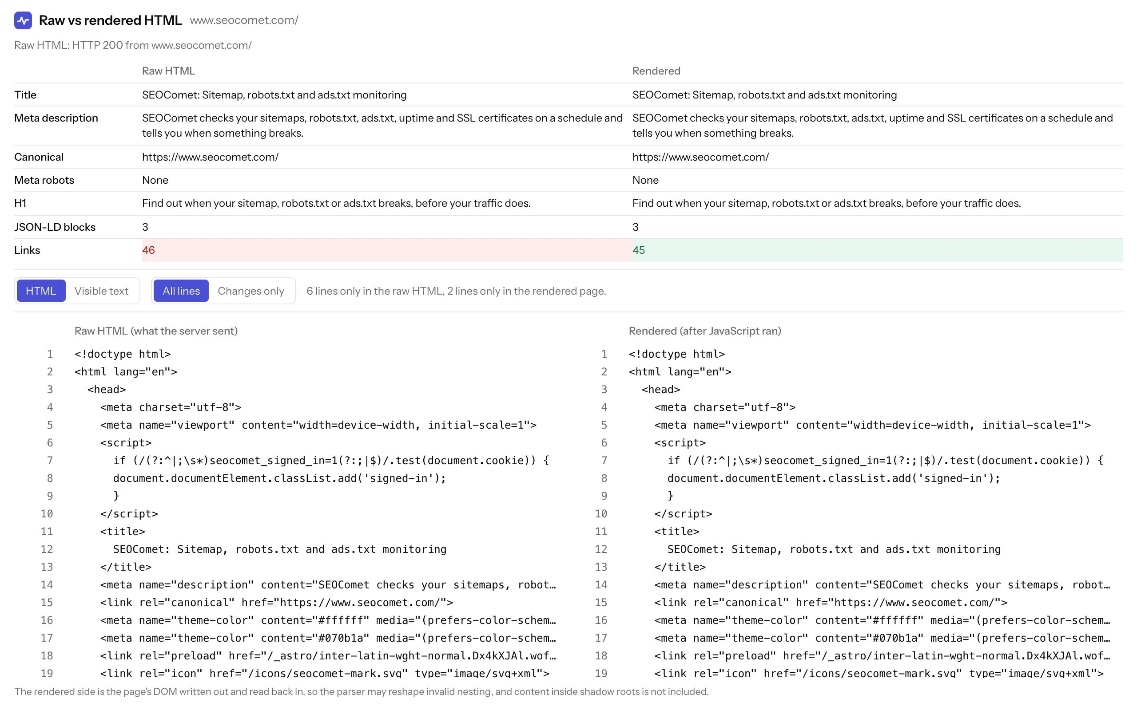Switch to the HTML view toggle
Viewport: 1137px width, 710px height.
pos(41,291)
